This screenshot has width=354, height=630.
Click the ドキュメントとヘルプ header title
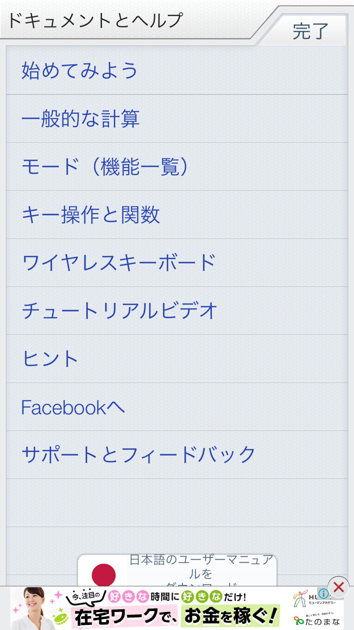tap(96, 21)
